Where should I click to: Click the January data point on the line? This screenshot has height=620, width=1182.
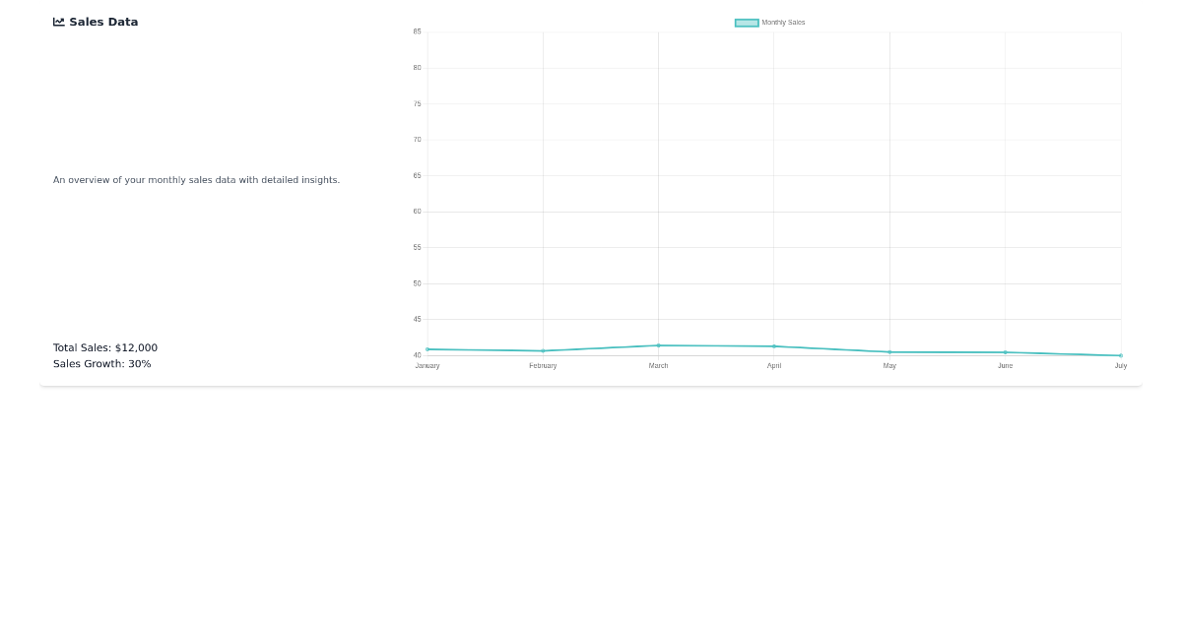click(x=427, y=349)
